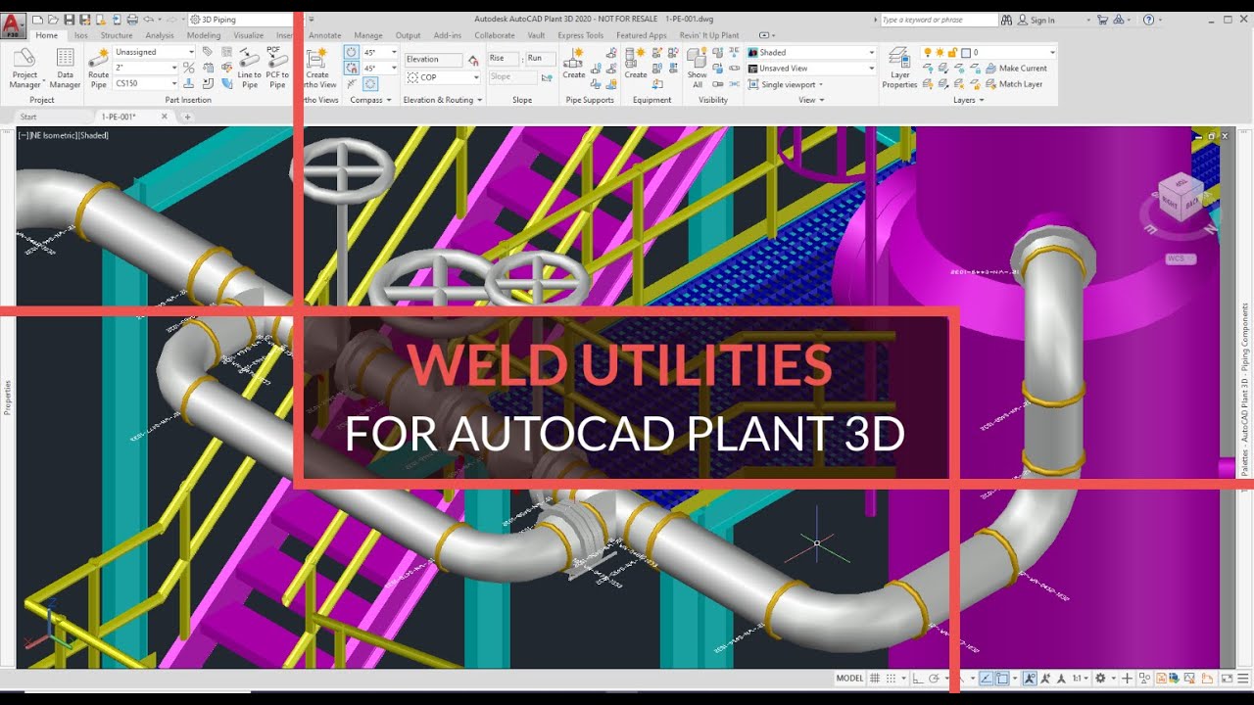Open the 2" pipe size dropdown
The width and height of the screenshot is (1254, 705).
pyautogui.click(x=147, y=68)
